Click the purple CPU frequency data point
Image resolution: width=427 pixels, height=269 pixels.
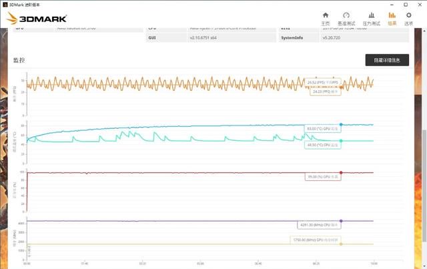[x=341, y=221]
